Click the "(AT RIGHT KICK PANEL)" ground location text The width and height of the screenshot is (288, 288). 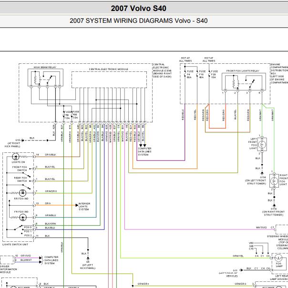(x=12, y=145)
